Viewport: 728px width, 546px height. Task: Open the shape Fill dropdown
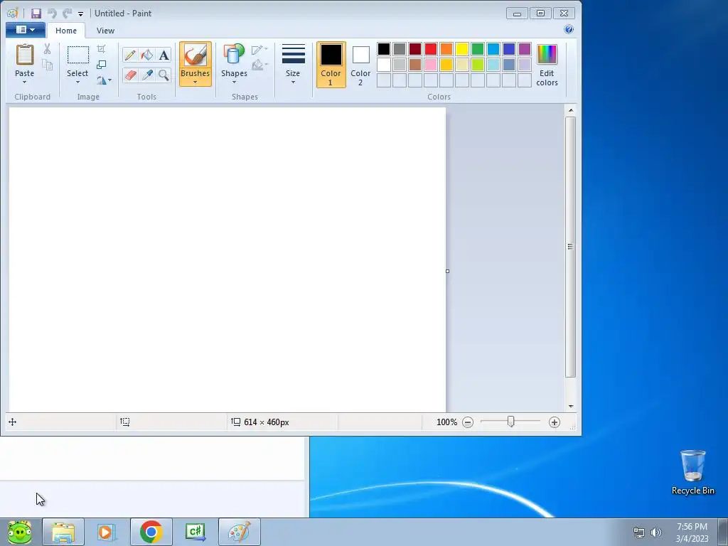[x=259, y=65]
